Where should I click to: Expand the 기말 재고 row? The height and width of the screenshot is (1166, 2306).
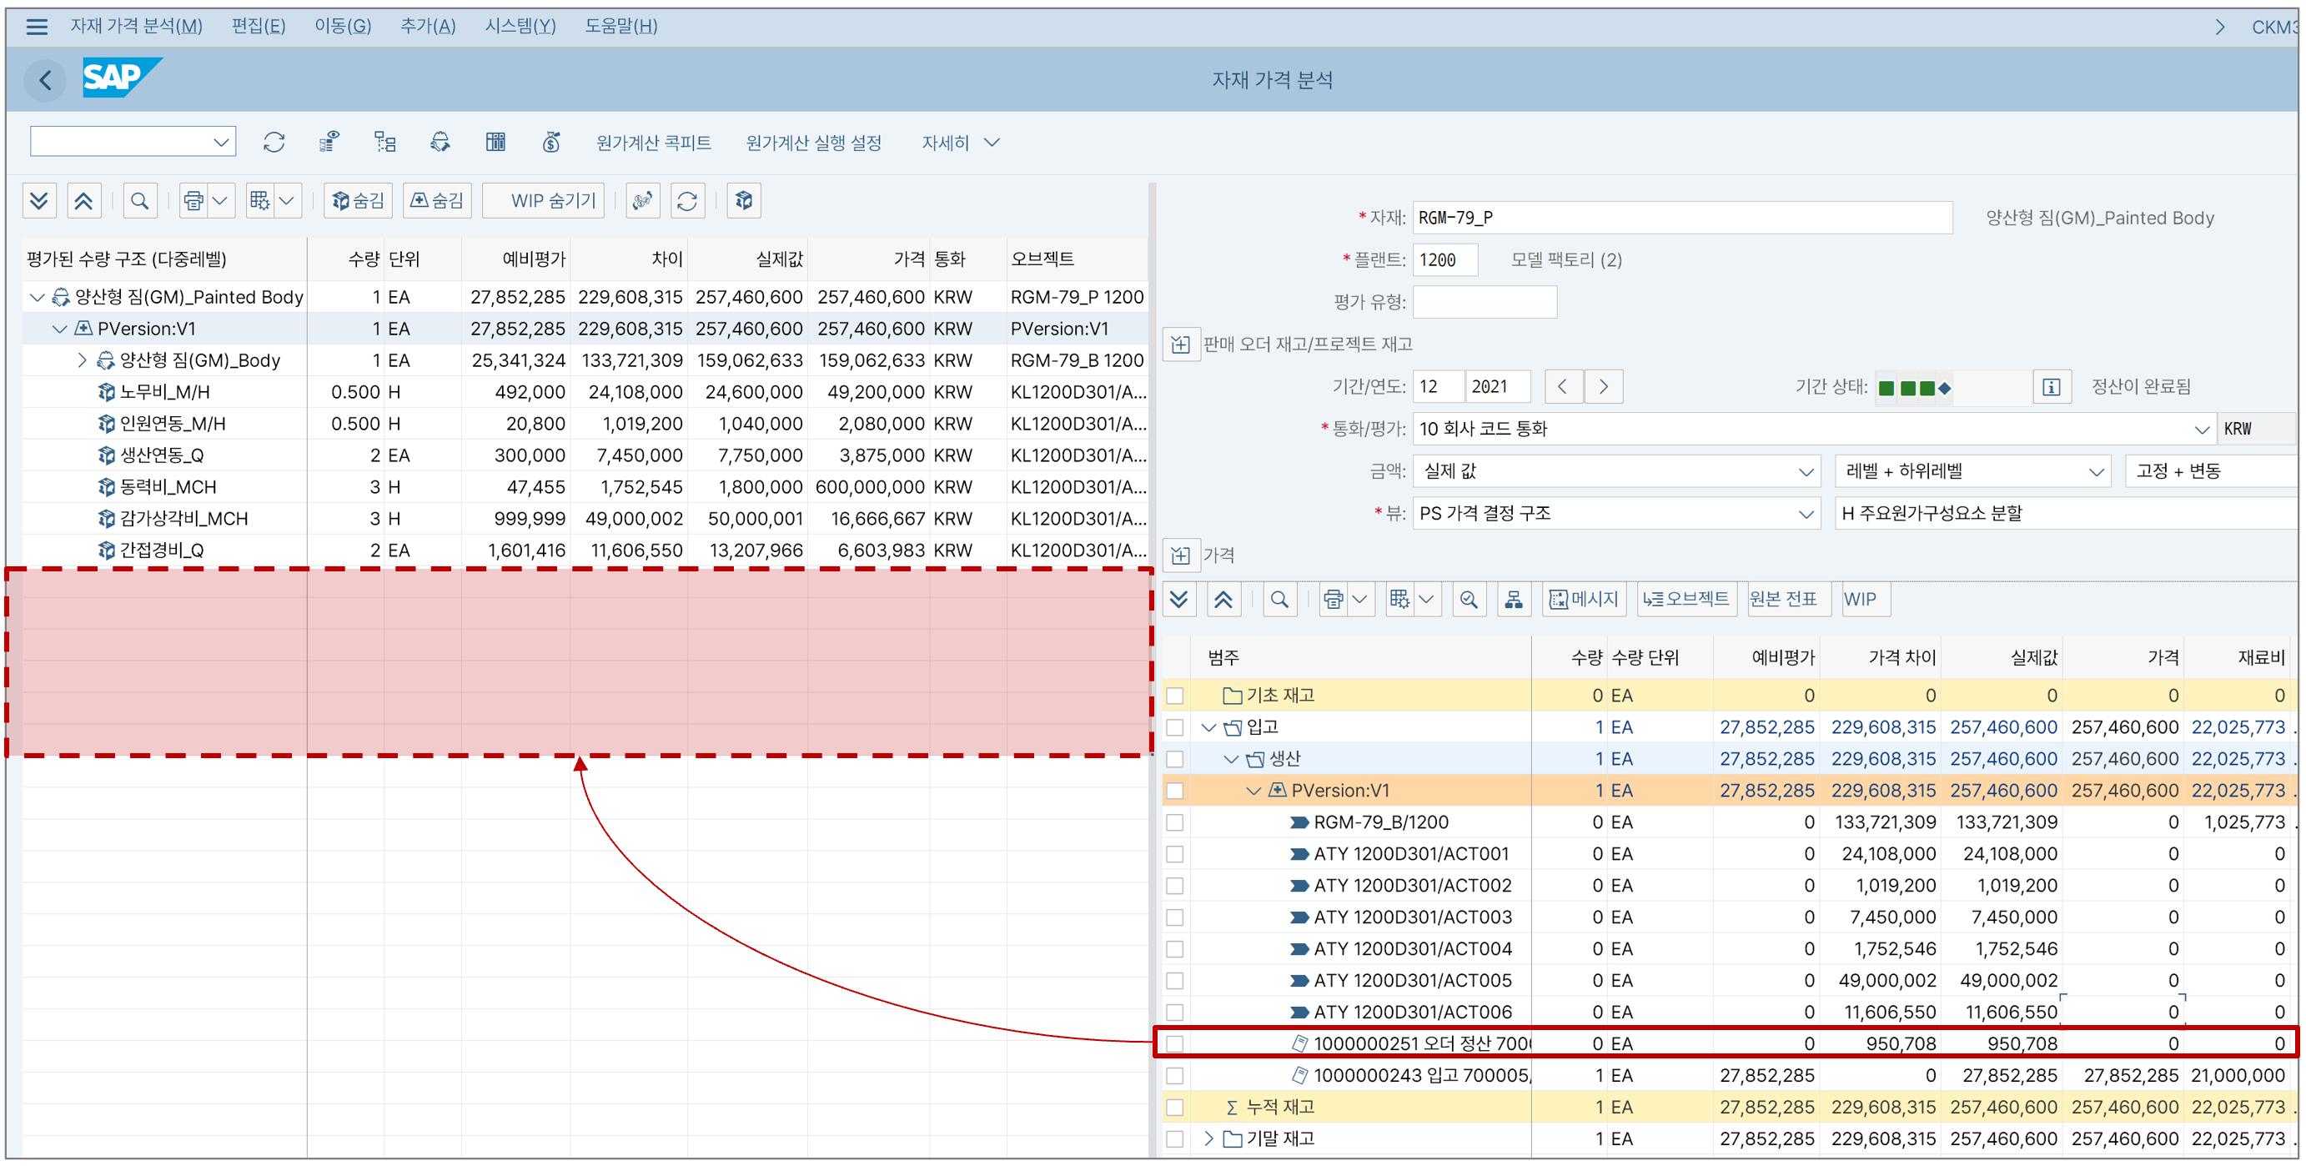click(x=1208, y=1139)
